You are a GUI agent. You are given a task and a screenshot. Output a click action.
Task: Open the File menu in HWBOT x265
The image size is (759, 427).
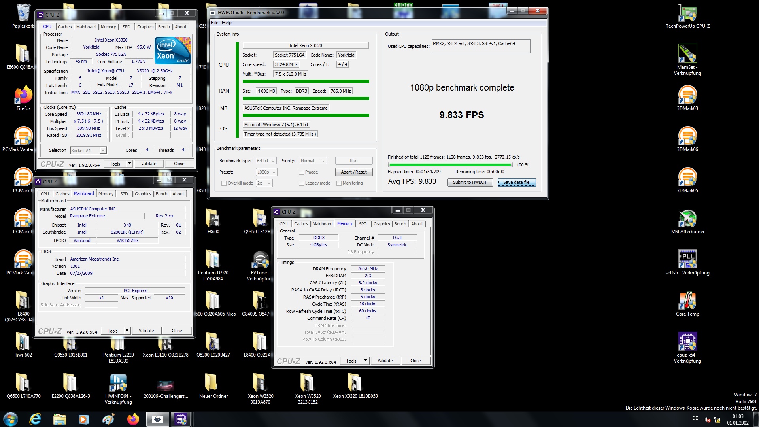click(x=215, y=23)
